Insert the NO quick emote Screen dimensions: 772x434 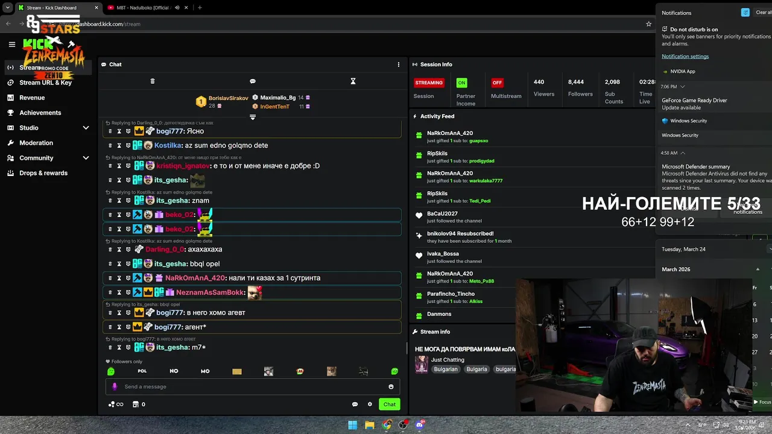[x=174, y=371]
